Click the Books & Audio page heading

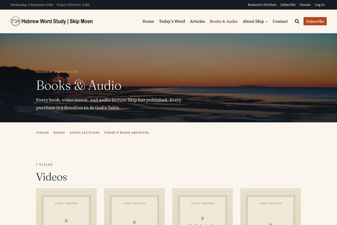pyautogui.click(x=79, y=85)
